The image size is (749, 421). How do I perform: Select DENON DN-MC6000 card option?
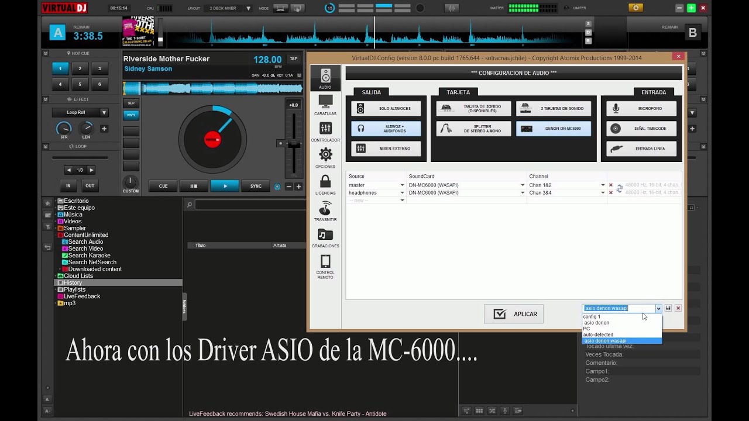click(554, 129)
